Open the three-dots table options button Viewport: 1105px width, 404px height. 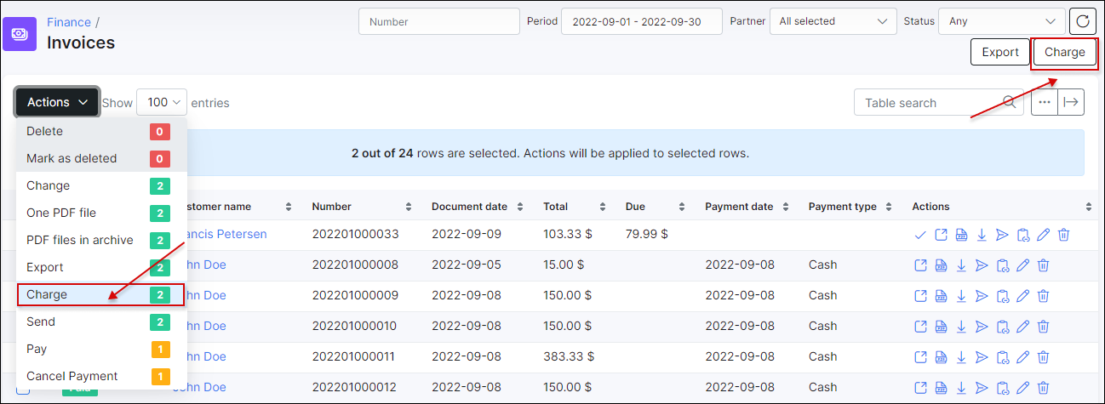[x=1045, y=103]
